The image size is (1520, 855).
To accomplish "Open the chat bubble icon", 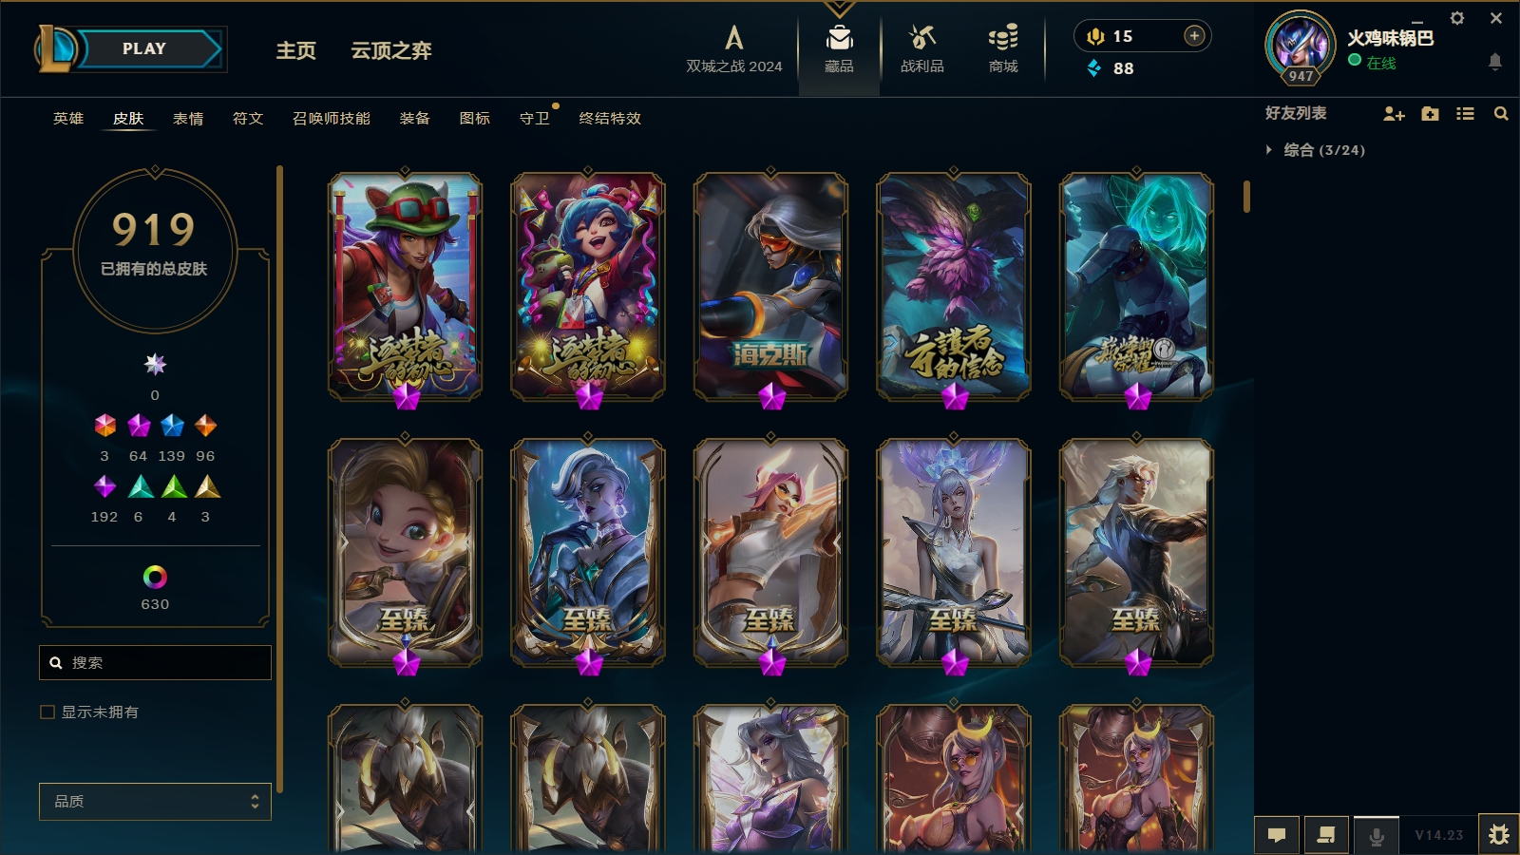I will coord(1277,835).
